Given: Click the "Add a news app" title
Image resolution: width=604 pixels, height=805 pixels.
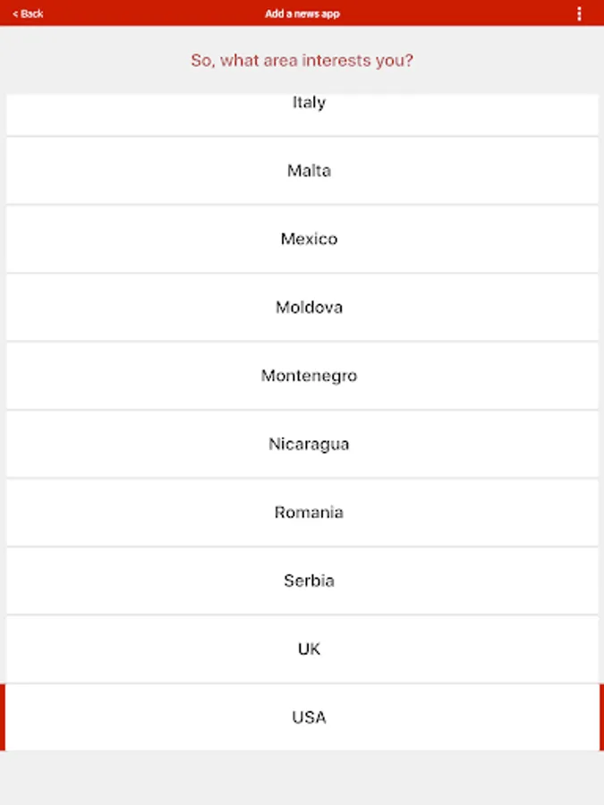Looking at the screenshot, I should point(302,13).
